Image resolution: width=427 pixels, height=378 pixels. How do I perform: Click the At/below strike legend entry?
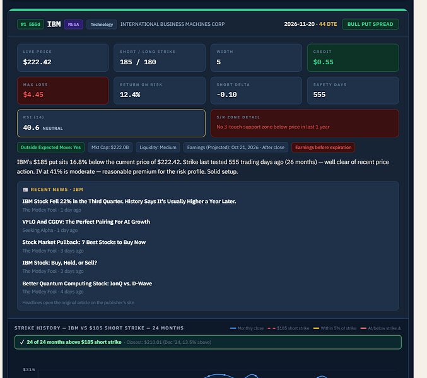tap(381, 328)
